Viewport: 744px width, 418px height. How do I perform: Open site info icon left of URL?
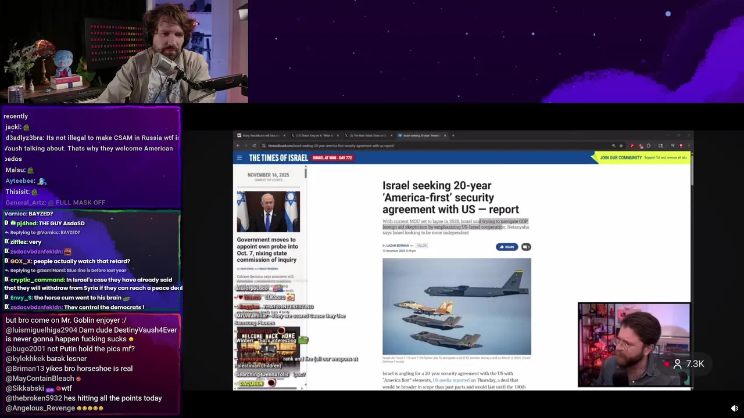264,146
